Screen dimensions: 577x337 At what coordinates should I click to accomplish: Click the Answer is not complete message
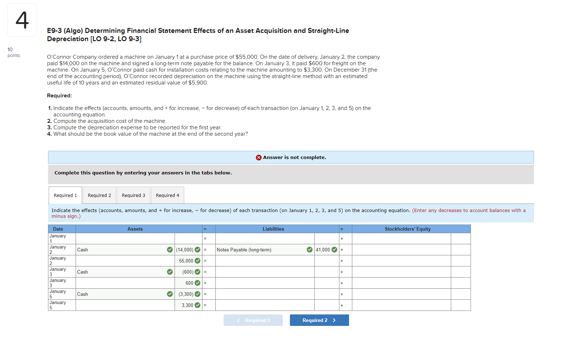(x=295, y=158)
